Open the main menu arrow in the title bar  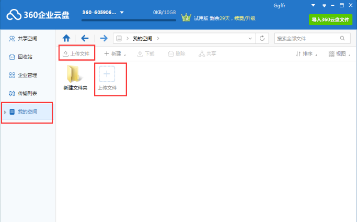pos(324,6)
